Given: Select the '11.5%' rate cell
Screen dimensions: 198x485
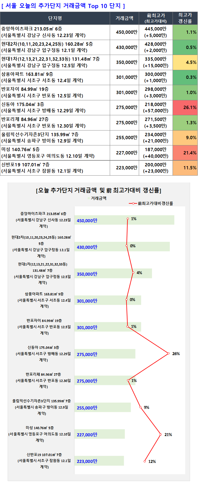Looking at the screenshot, I should [x=185, y=168].
